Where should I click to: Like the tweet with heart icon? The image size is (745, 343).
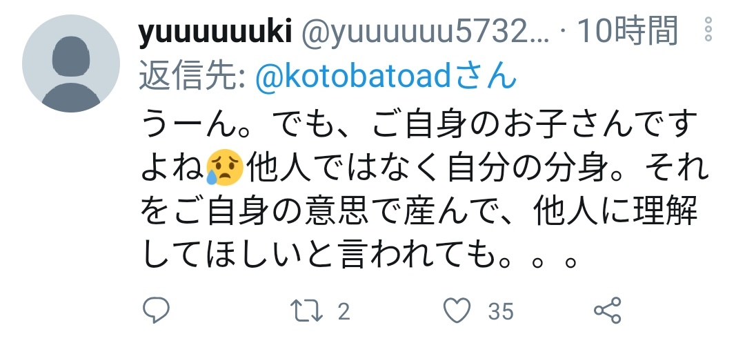click(x=457, y=311)
